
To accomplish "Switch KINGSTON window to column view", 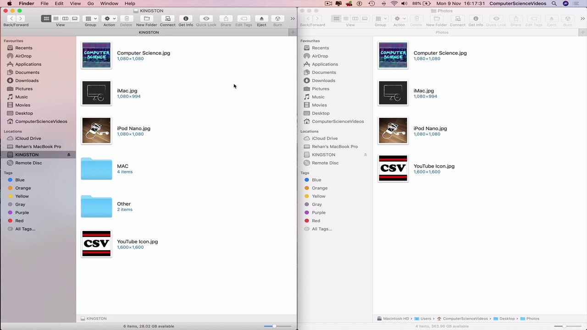I will tap(65, 18).
